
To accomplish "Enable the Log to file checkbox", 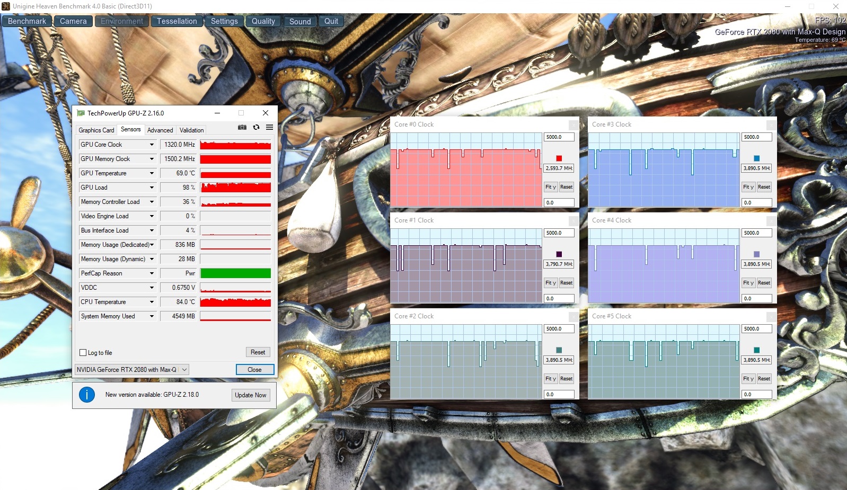I will 83,353.
